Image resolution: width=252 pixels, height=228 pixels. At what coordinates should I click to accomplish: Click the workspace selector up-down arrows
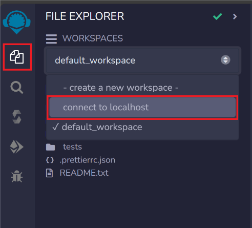[225, 60]
